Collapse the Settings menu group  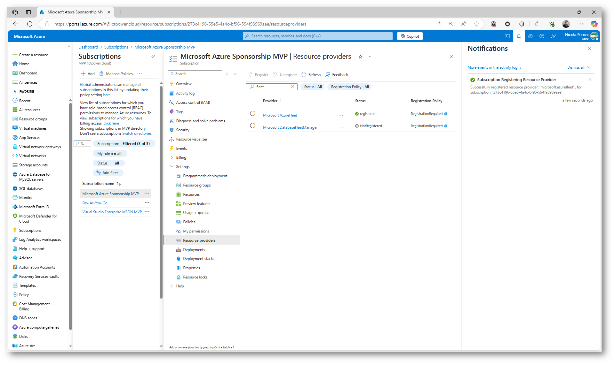[x=172, y=166]
